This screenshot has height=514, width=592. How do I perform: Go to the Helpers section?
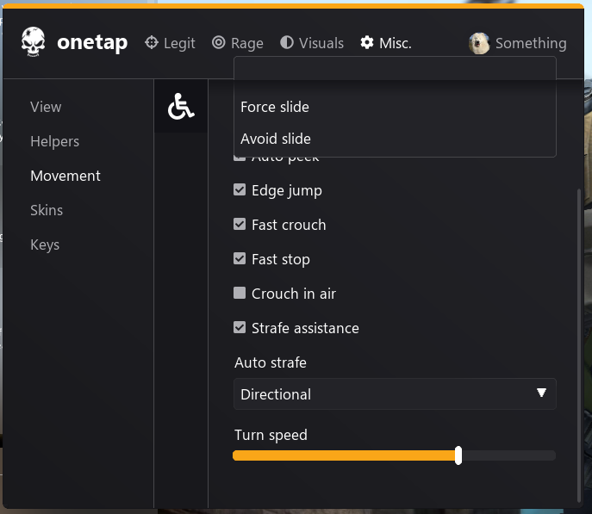pos(55,141)
